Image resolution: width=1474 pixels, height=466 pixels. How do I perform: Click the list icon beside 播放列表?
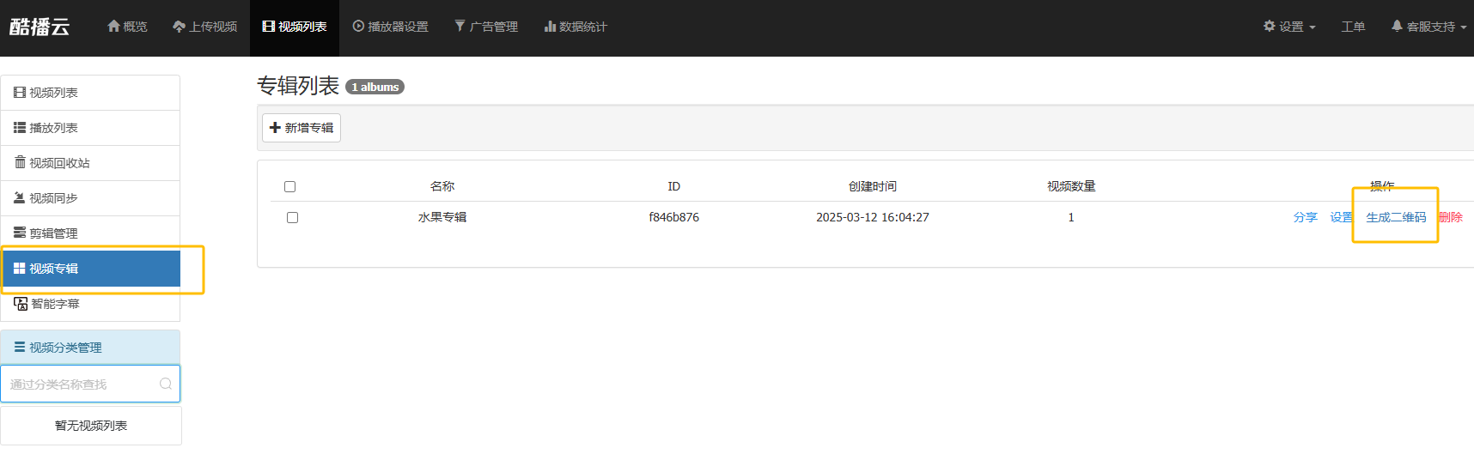(x=20, y=128)
